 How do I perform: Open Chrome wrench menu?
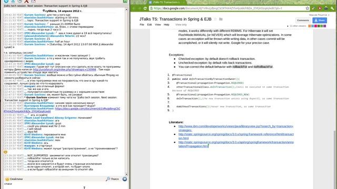(x=332, y=8)
